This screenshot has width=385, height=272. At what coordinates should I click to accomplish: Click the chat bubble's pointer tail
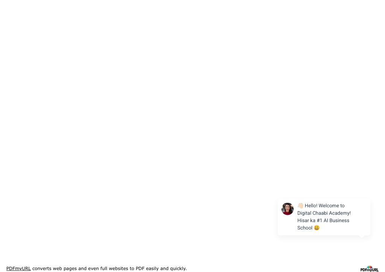[x=361, y=237]
